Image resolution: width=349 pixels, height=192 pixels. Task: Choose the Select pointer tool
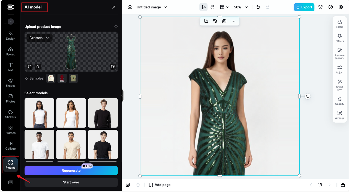coord(203,7)
